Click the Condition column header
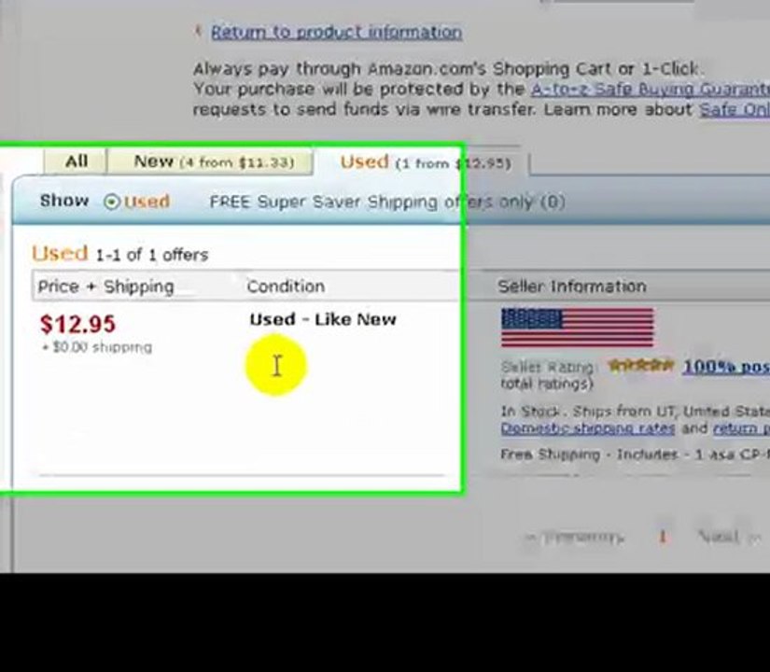 286,287
